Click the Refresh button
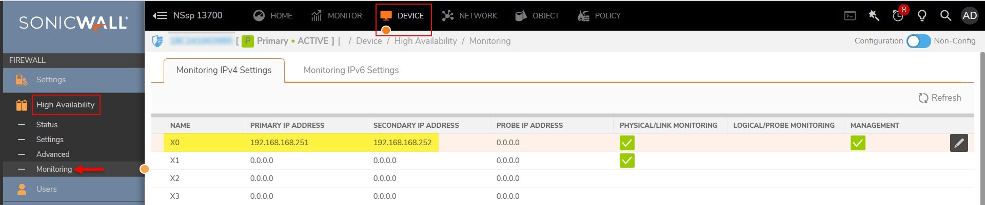Viewport: 985px width, 205px height. tap(940, 98)
